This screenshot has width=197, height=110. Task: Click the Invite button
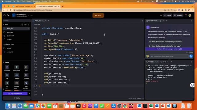(167, 16)
